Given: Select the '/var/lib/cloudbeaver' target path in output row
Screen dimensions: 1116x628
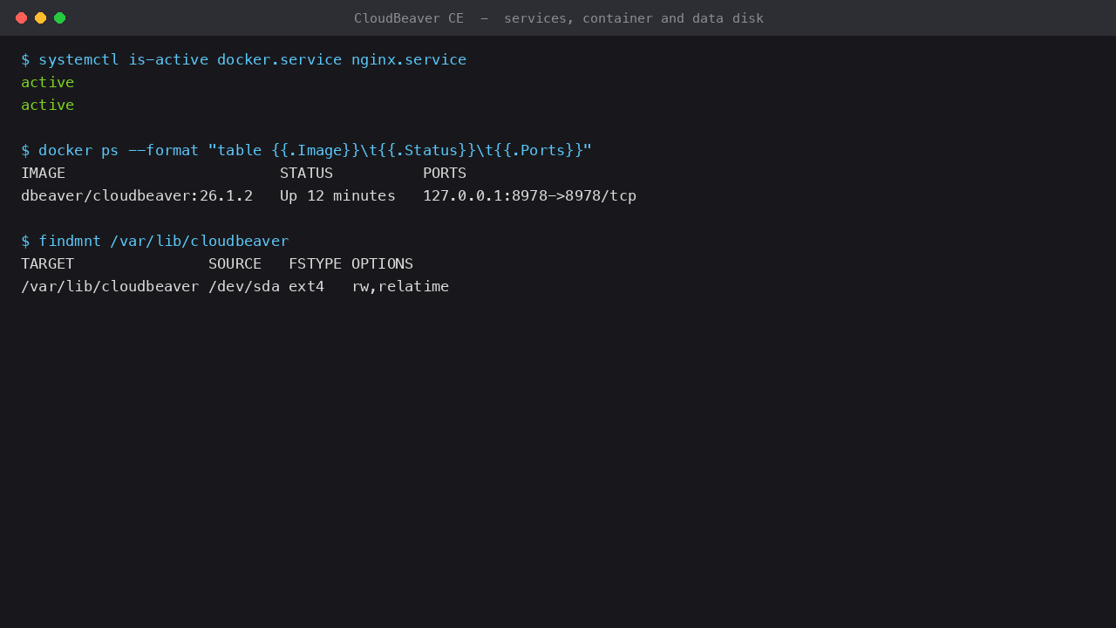Looking at the screenshot, I should (x=110, y=286).
